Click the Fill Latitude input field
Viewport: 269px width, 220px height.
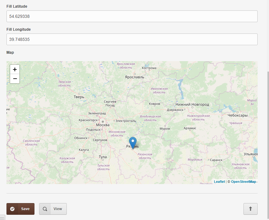(132, 16)
